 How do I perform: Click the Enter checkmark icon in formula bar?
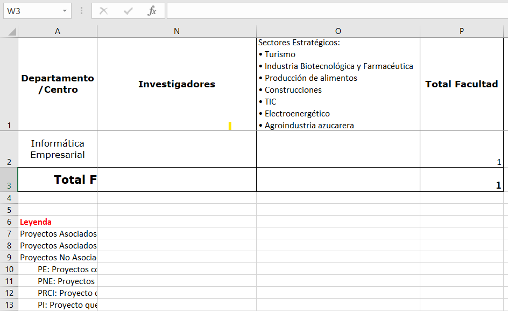click(x=128, y=11)
